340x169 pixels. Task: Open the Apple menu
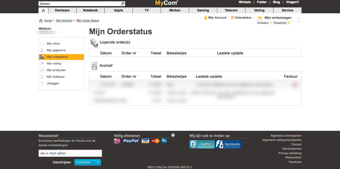point(118,10)
